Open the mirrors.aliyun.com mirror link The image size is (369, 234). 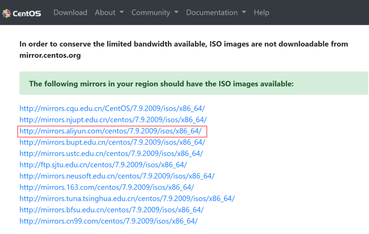pyautogui.click(x=111, y=131)
